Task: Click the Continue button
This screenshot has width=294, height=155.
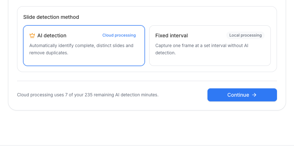Action: click(242, 95)
